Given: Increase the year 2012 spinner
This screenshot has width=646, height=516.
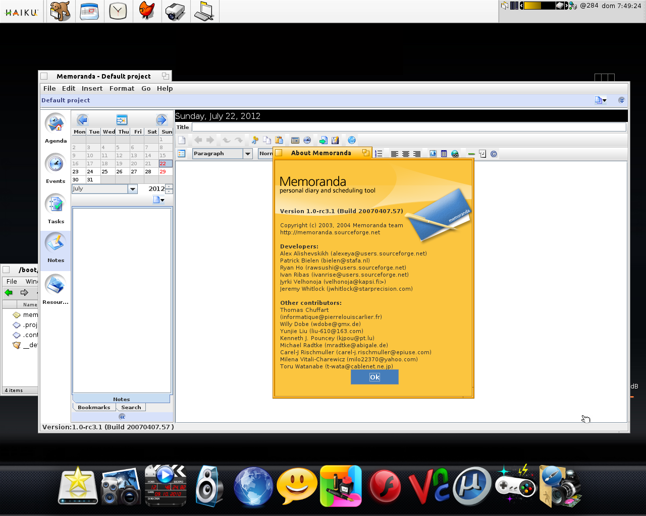Looking at the screenshot, I should click(x=169, y=186).
